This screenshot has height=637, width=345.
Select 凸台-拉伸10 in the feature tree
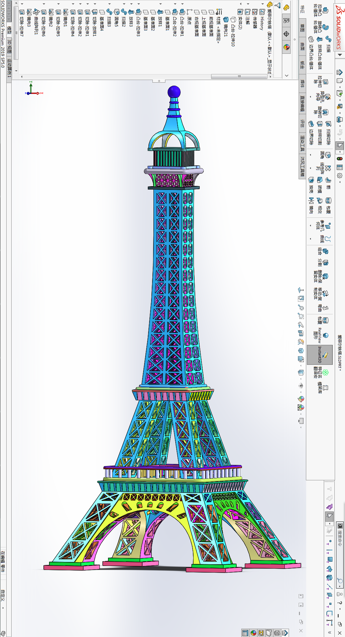pos(233,32)
